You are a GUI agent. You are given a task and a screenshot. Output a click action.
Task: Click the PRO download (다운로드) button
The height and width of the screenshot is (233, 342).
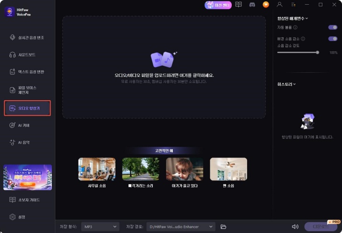coord(321,226)
